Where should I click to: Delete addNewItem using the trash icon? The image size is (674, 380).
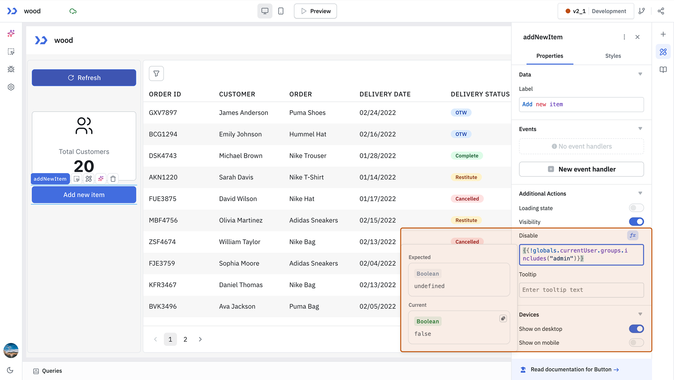[x=113, y=179]
